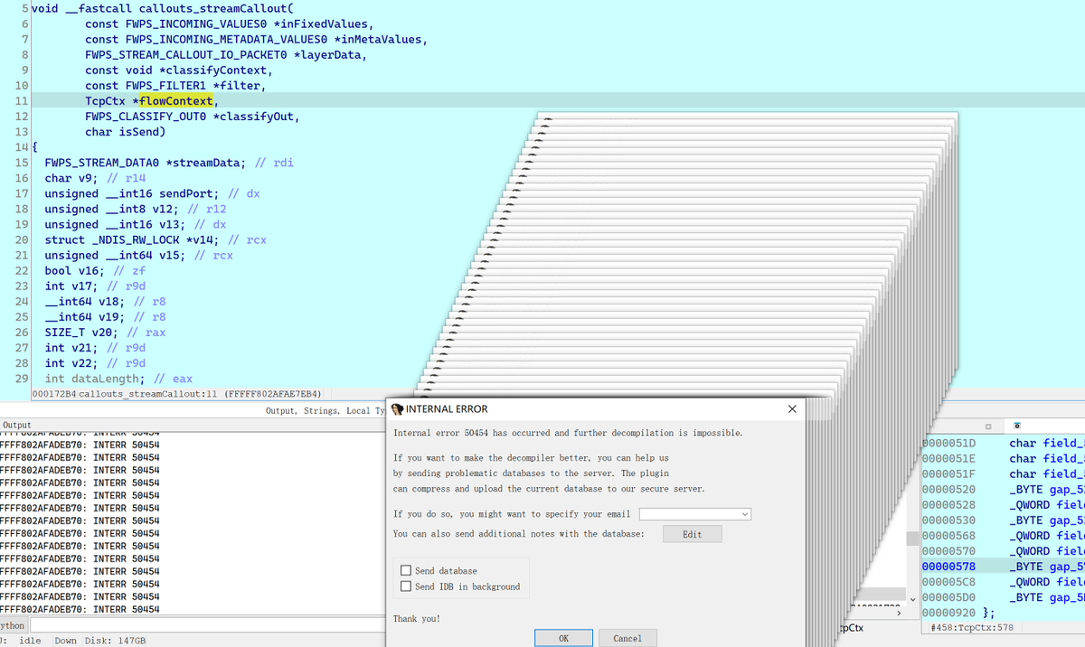Click the inMetaValues parameter
1085x647 pixels.
(x=381, y=39)
